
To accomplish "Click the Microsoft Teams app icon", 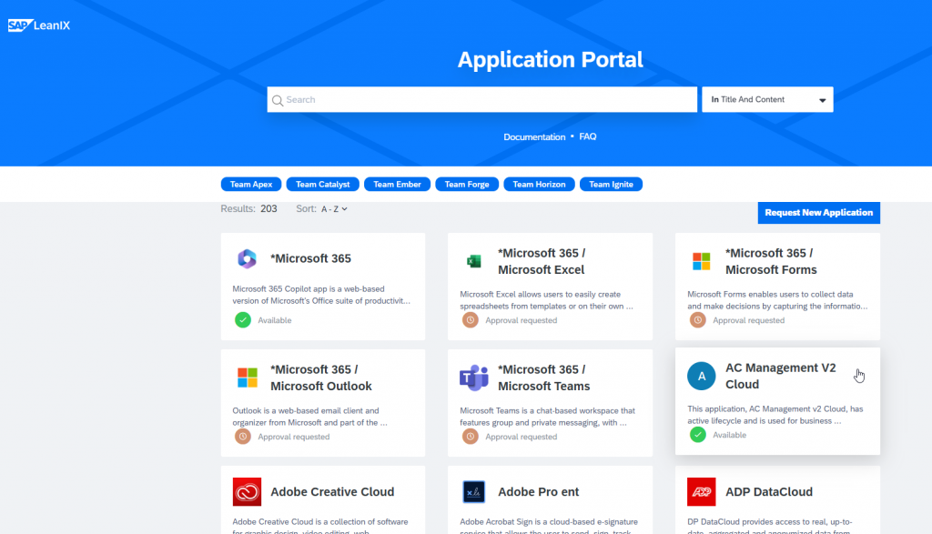I will 473,378.
